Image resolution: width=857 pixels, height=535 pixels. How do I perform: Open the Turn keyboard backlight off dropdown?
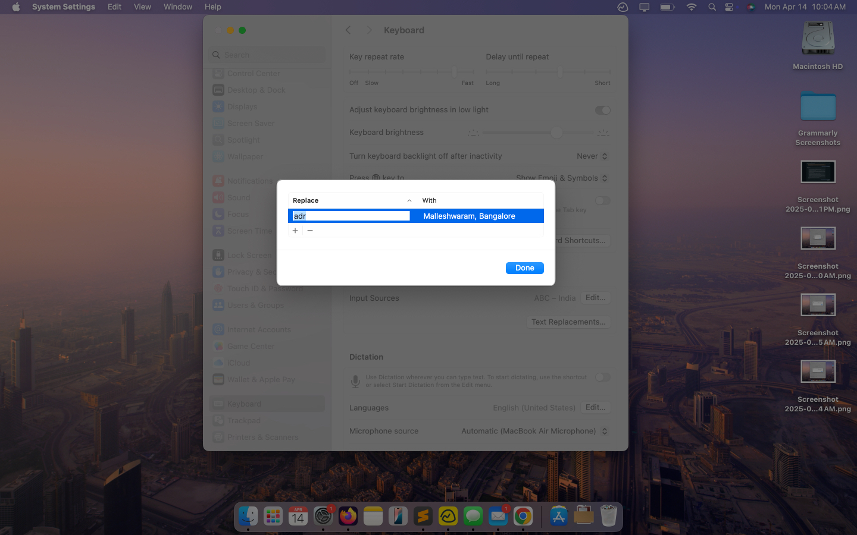coord(592,156)
